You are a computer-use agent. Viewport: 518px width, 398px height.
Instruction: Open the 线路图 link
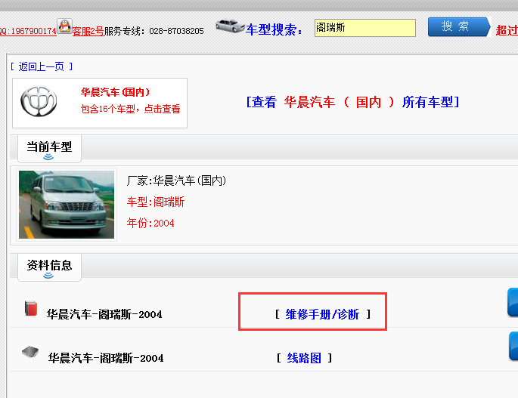304,358
